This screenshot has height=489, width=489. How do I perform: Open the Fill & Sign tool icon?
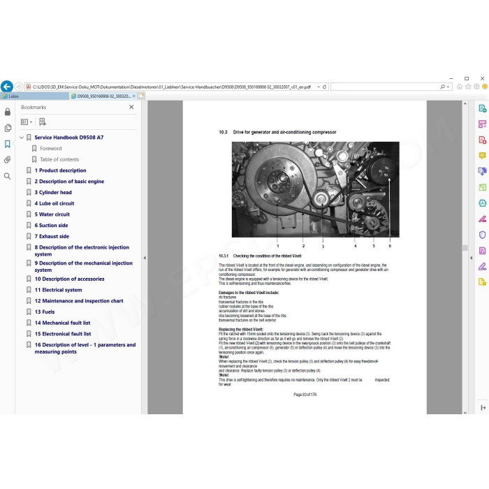click(483, 266)
